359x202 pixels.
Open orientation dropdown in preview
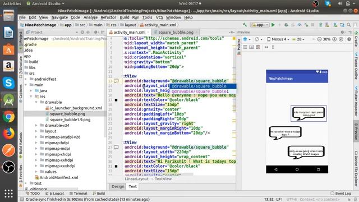click(258, 39)
